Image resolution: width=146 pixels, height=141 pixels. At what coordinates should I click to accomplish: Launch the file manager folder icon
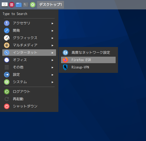(x=19, y=5)
